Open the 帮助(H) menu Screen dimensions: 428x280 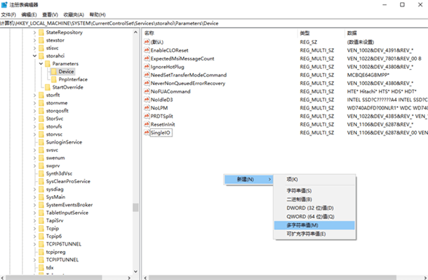point(97,14)
